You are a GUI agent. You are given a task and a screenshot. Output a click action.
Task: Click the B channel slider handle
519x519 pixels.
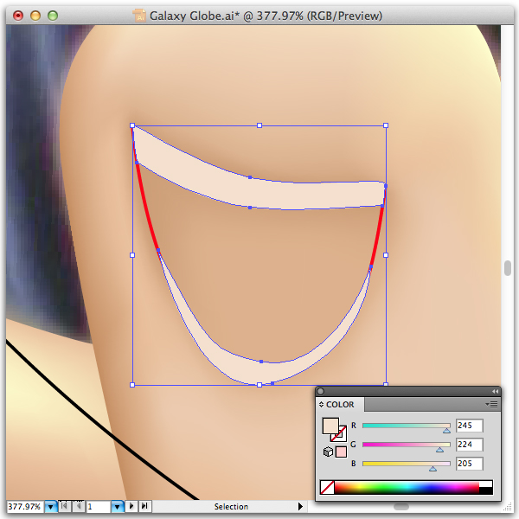(x=432, y=469)
